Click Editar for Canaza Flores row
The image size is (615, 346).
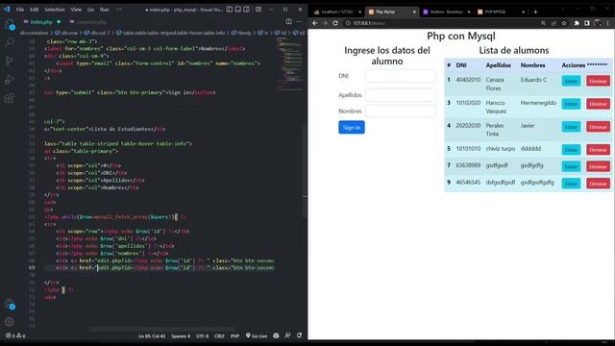tap(571, 81)
